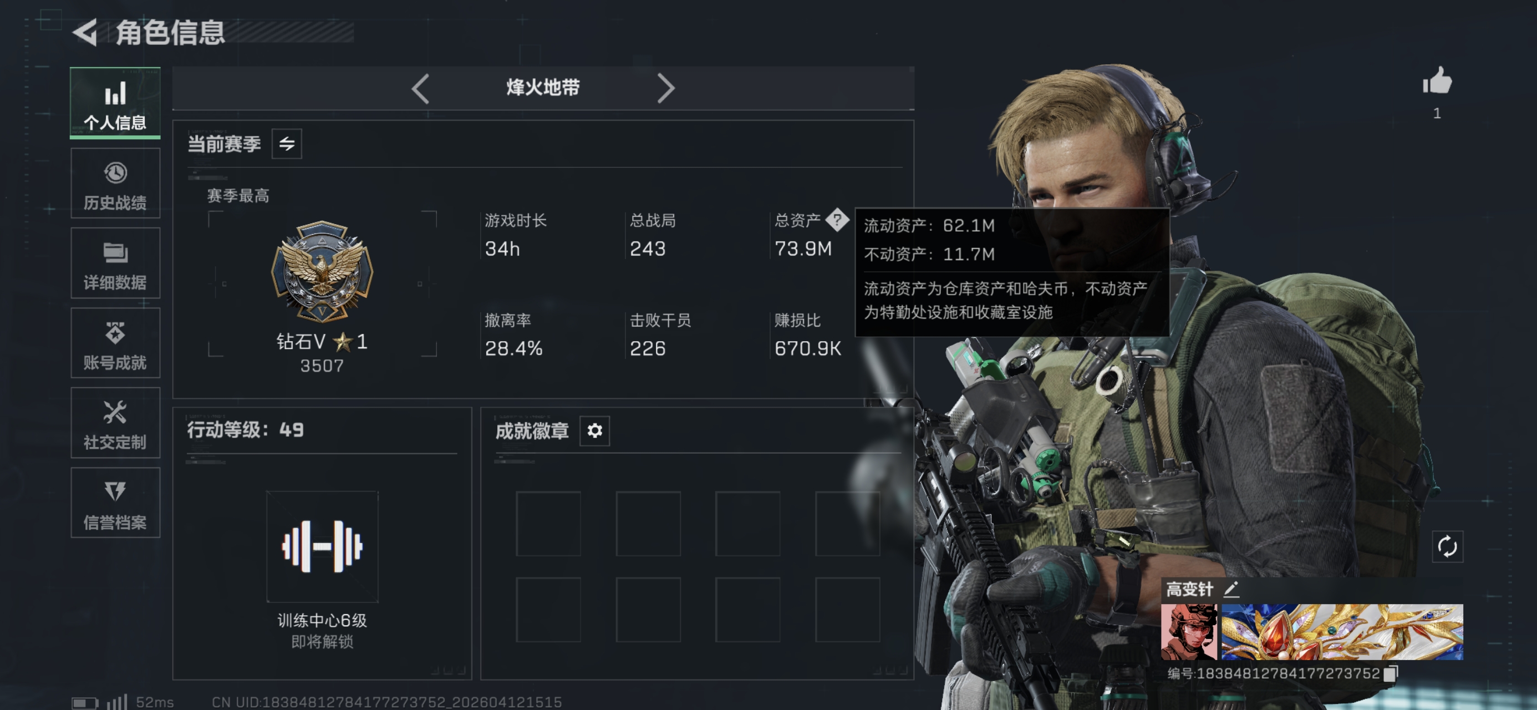Viewport: 1537px width, 710px height.
Task: Switch to the previous mode with the left chevron
Action: [x=421, y=88]
